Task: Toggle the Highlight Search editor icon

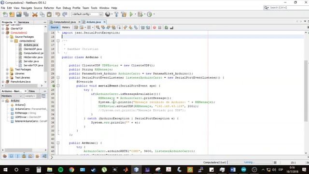Action: click(113, 28)
